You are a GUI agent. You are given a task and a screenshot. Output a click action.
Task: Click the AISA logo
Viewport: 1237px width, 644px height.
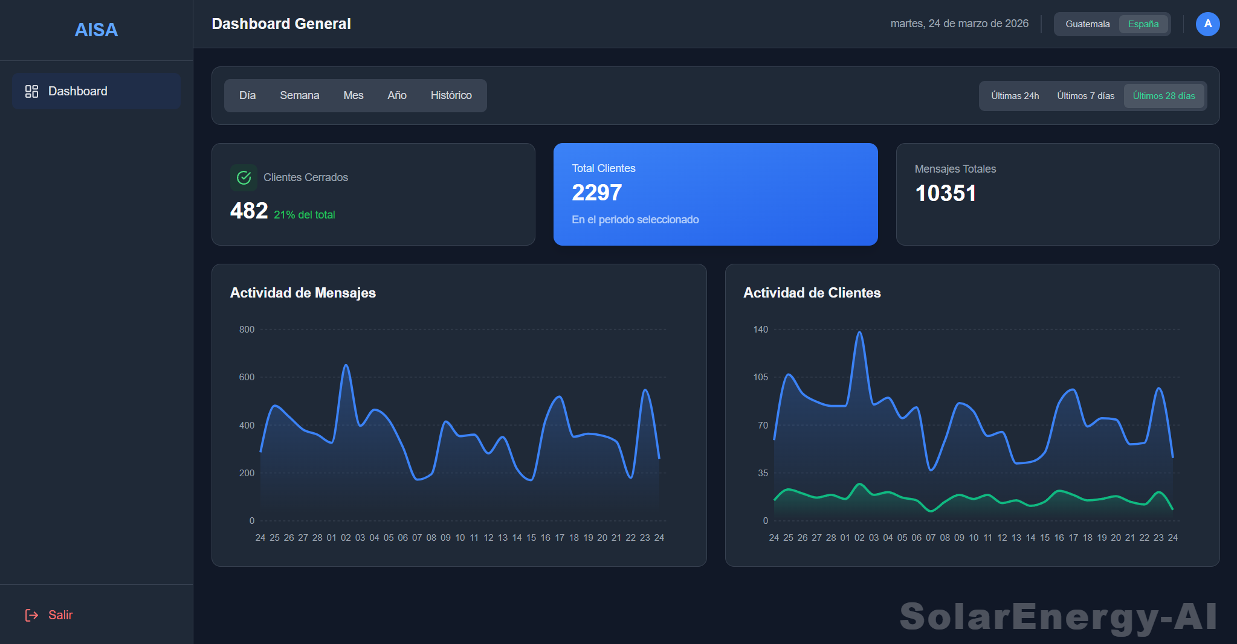pyautogui.click(x=95, y=30)
